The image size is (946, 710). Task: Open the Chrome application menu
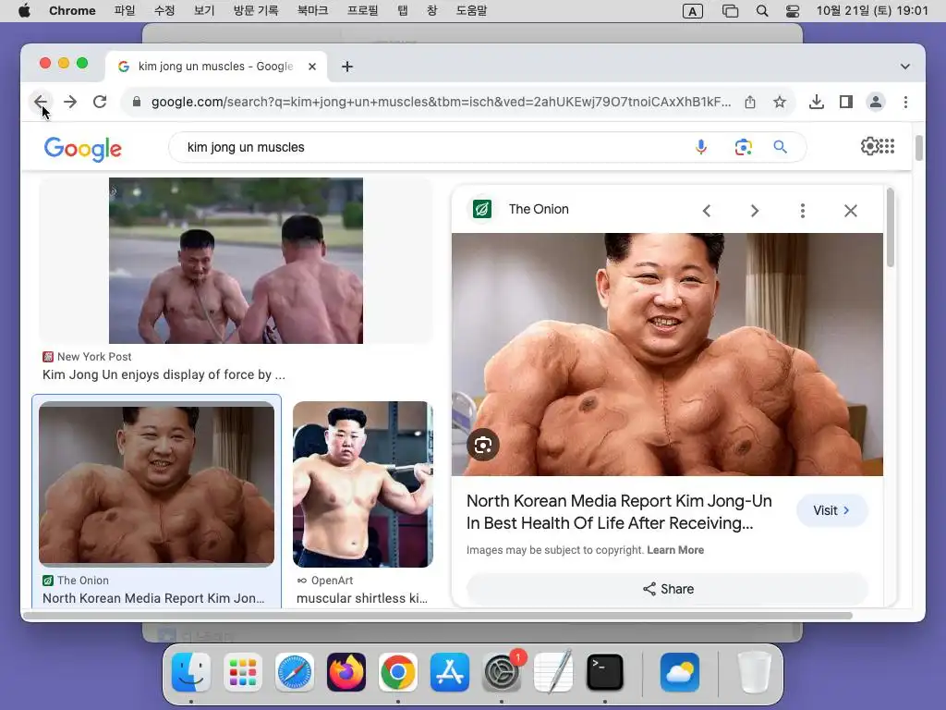point(72,10)
